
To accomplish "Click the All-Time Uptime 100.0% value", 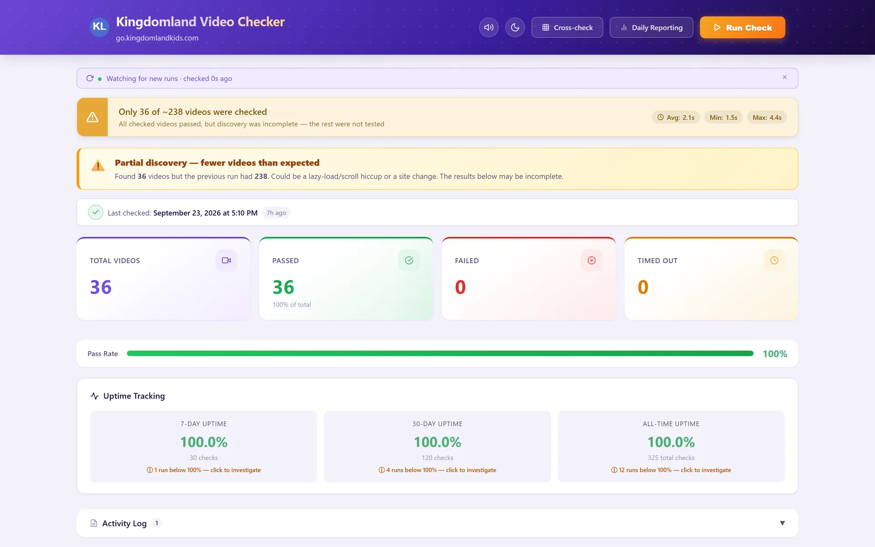I will [x=671, y=442].
